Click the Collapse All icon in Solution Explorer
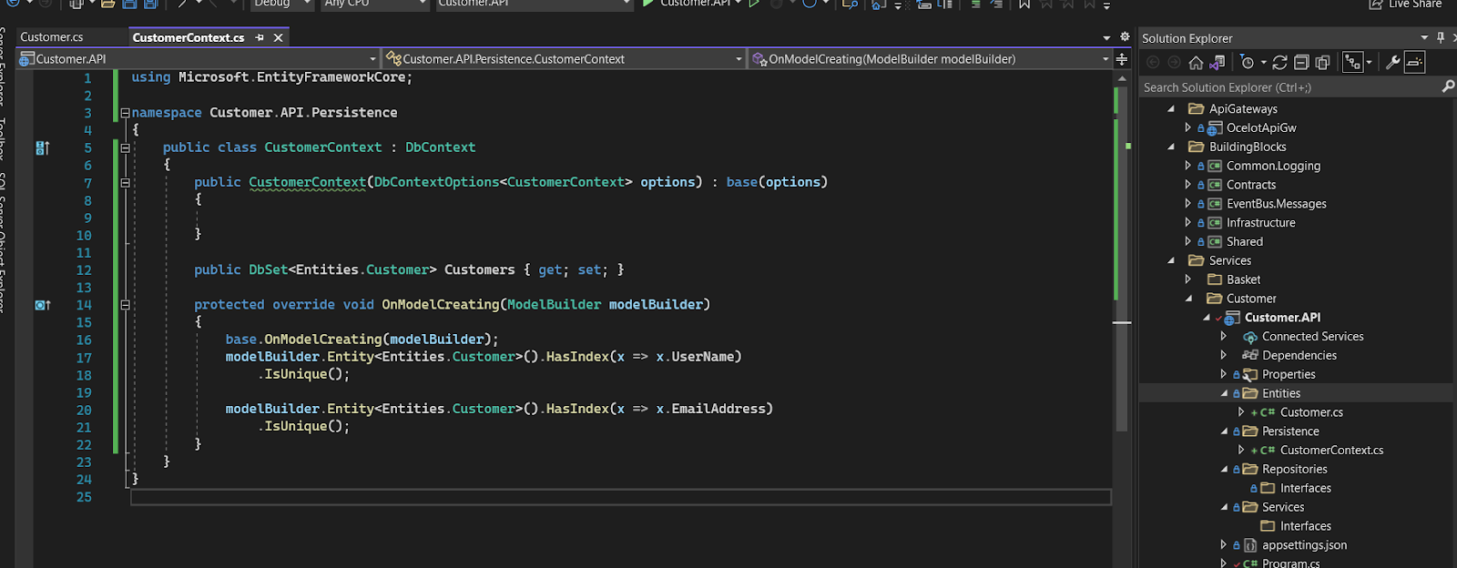 (x=1301, y=63)
